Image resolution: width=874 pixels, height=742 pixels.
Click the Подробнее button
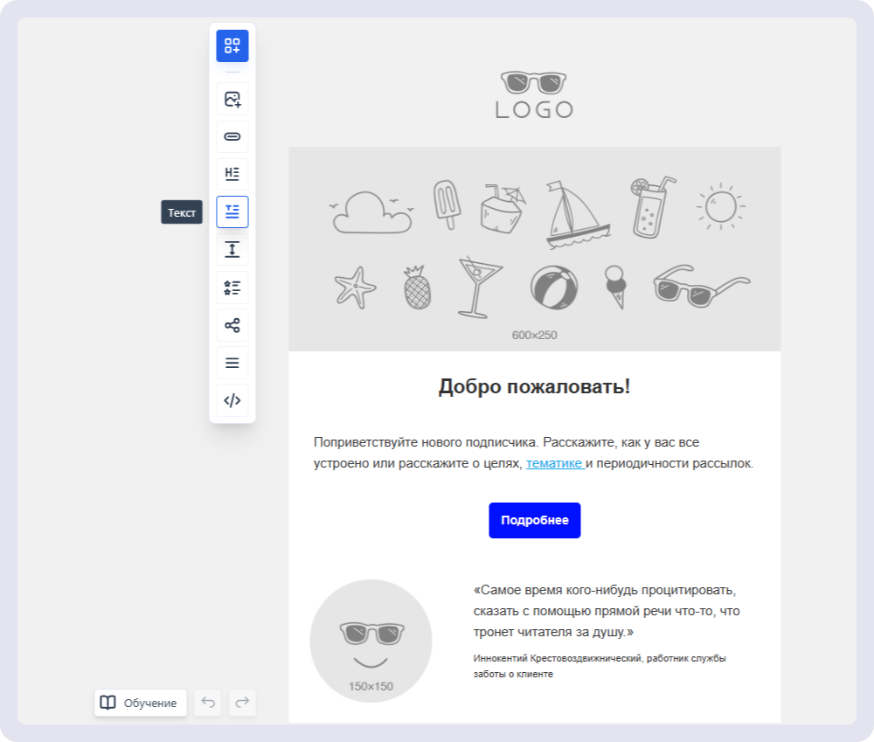[534, 520]
